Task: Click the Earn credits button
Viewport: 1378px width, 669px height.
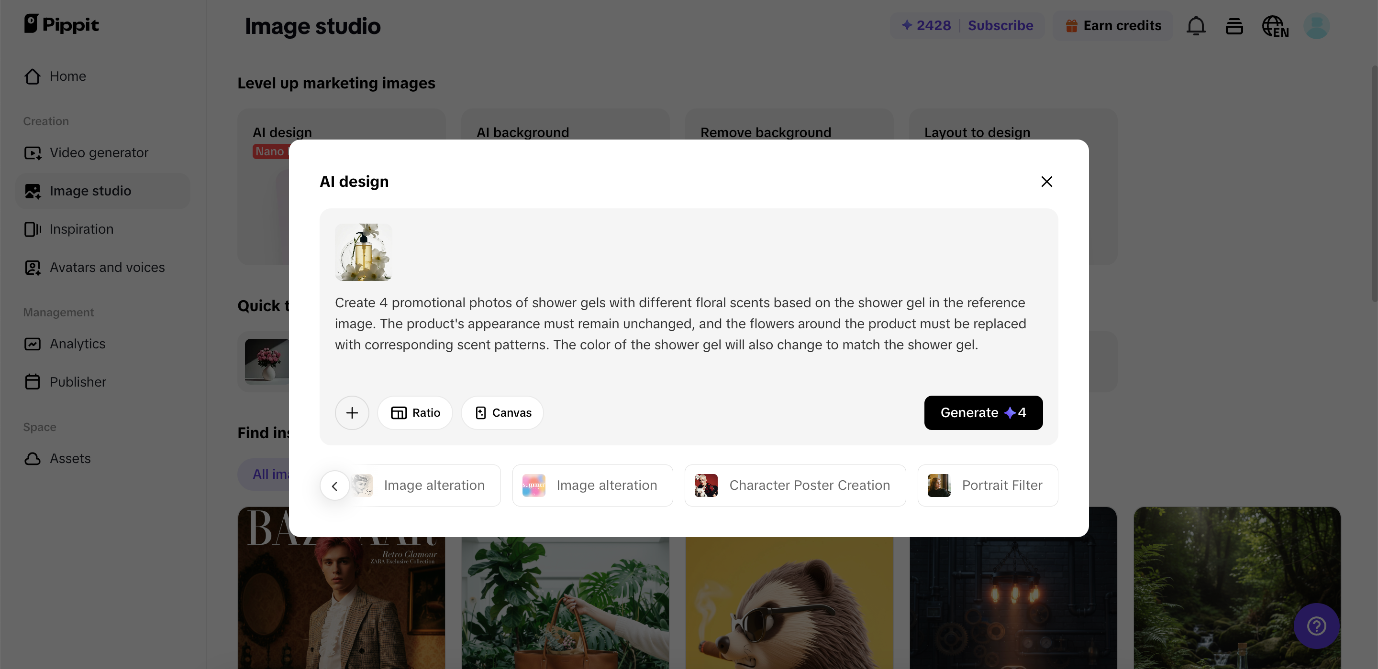Action: [x=1112, y=26]
